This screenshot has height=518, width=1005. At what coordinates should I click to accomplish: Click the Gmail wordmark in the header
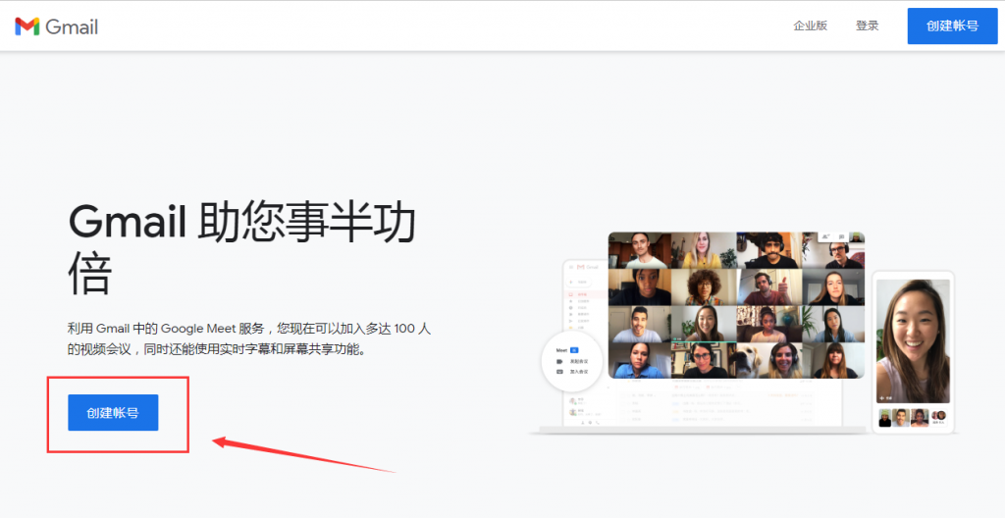(x=73, y=26)
